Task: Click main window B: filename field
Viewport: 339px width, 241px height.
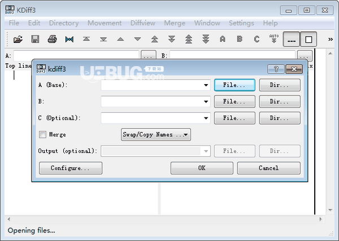Action: point(232,55)
